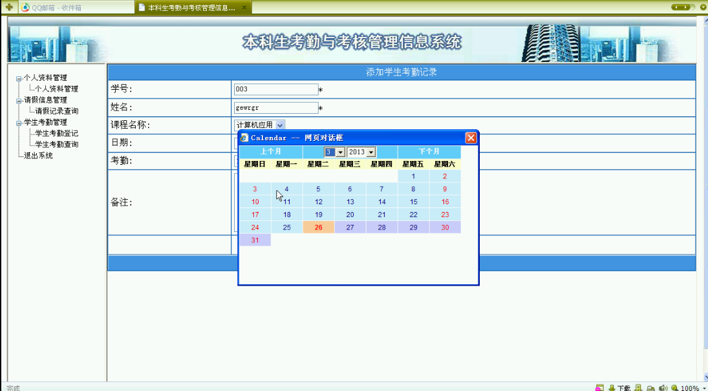The height and width of the screenshot is (391, 708).
Task: Pick date 6 in the calendar
Action: tap(350, 189)
